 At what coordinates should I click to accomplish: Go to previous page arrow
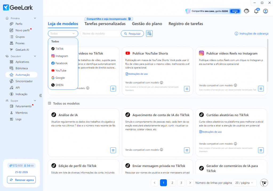coord(154,183)
